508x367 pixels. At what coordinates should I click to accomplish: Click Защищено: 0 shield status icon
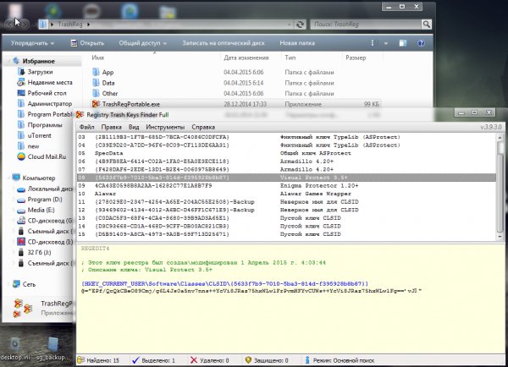[248, 360]
